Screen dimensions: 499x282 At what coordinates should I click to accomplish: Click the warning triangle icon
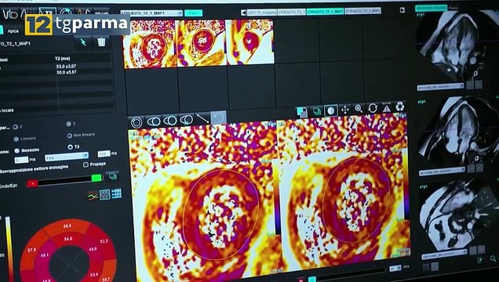click(x=386, y=108)
